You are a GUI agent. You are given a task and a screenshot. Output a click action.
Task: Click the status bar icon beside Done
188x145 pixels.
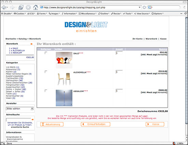pos(3,143)
